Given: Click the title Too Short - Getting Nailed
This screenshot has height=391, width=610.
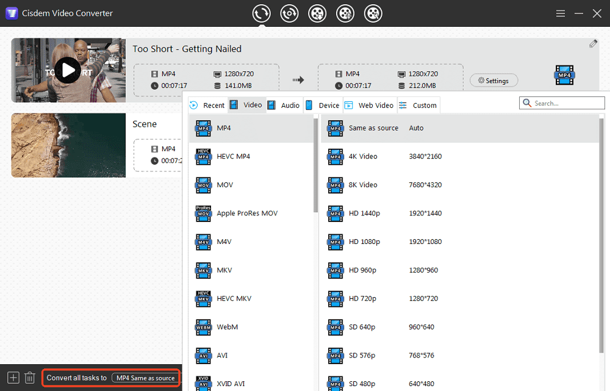Looking at the screenshot, I should point(187,49).
